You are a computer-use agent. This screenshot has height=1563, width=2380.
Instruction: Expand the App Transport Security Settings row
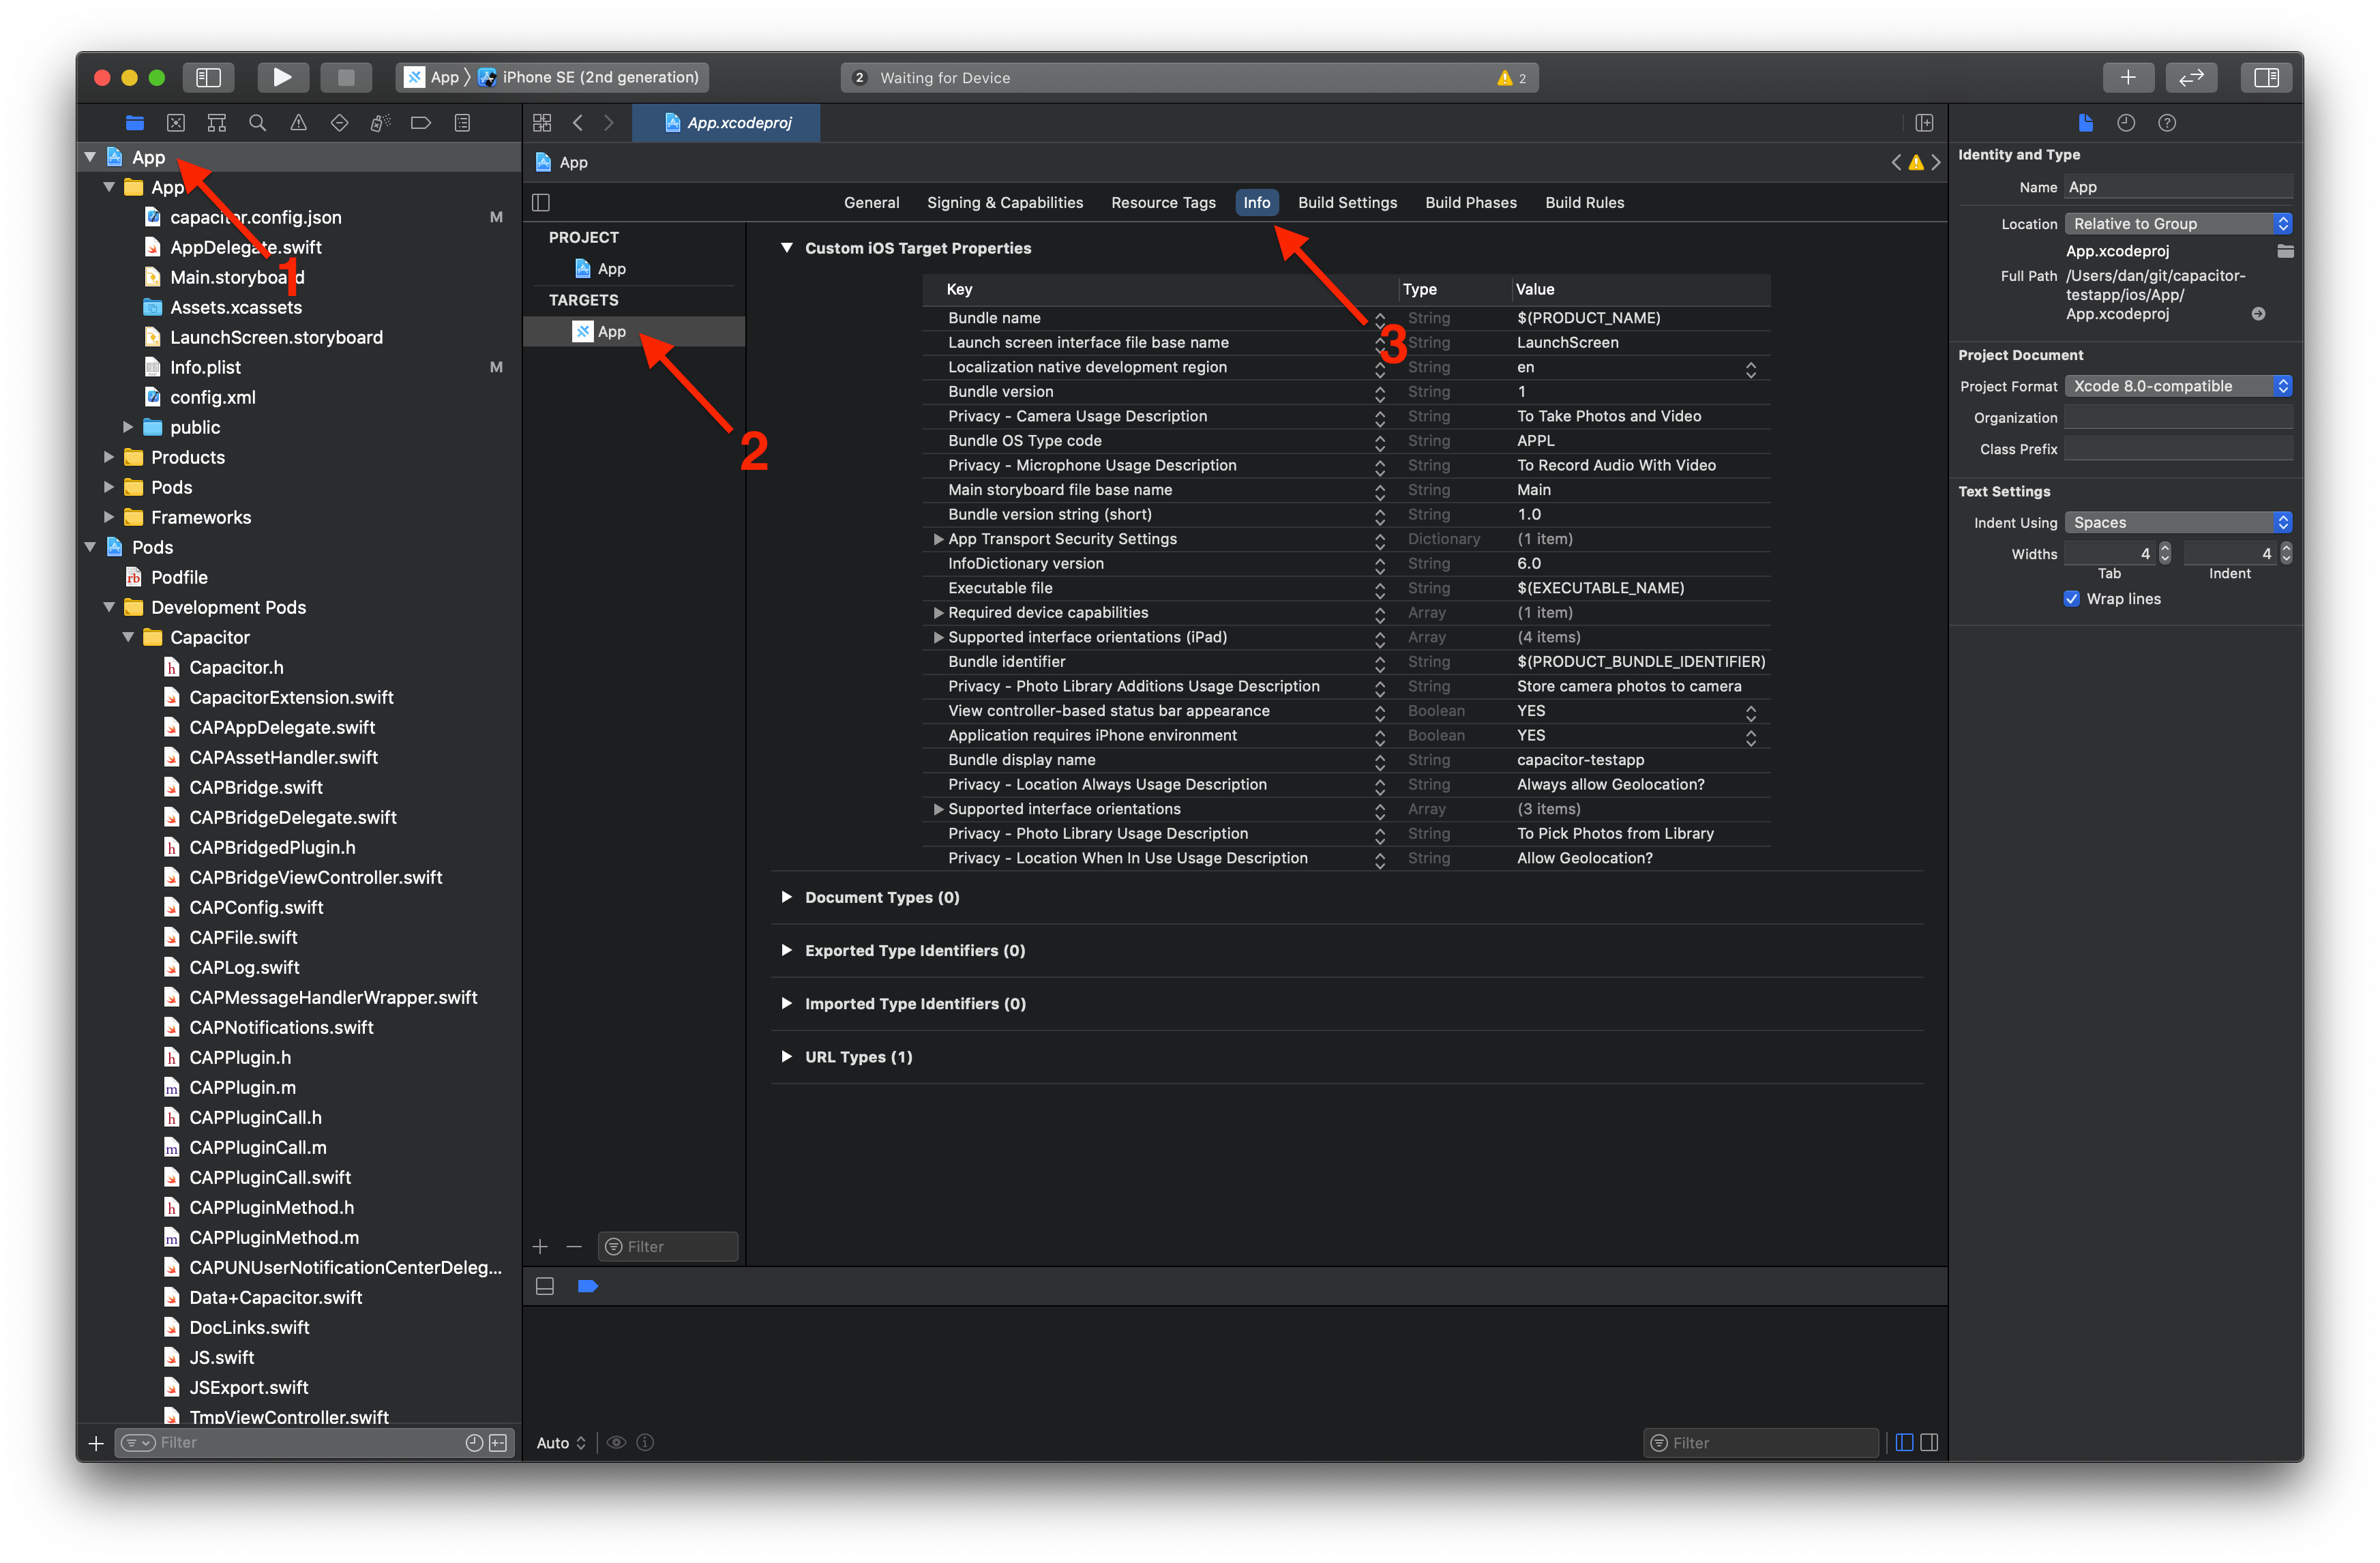pos(933,539)
